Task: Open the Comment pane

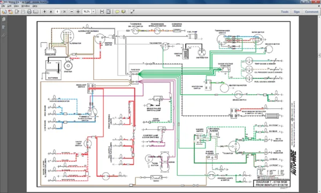Action: pos(311,12)
